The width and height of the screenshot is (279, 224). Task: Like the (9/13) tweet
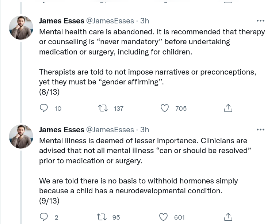pos(163,217)
